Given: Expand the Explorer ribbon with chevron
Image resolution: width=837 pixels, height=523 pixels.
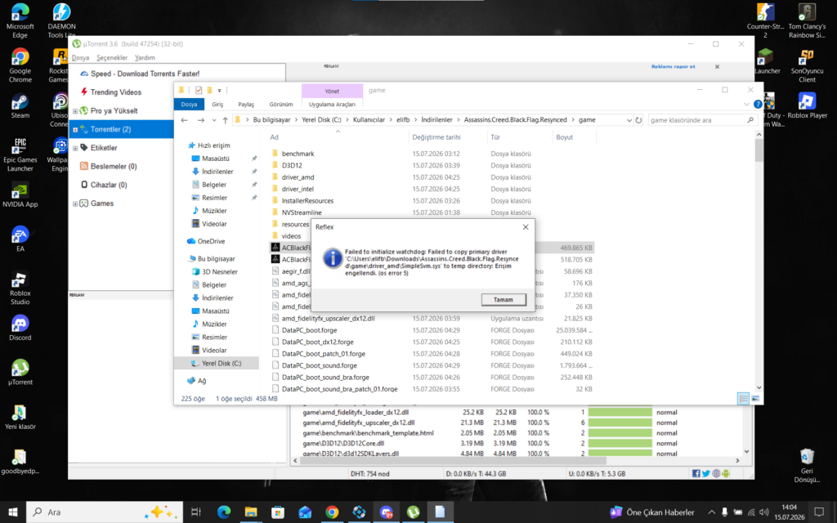Looking at the screenshot, I should pyautogui.click(x=746, y=104).
